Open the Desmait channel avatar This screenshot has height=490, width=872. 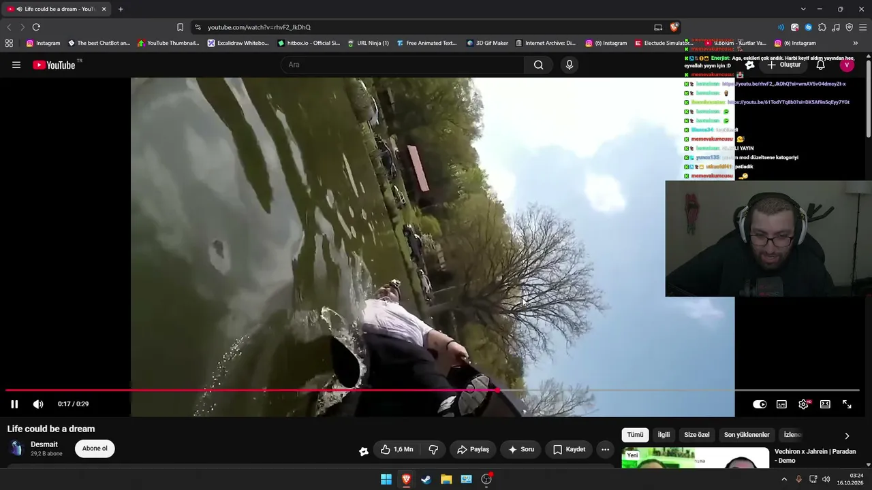[x=16, y=448]
